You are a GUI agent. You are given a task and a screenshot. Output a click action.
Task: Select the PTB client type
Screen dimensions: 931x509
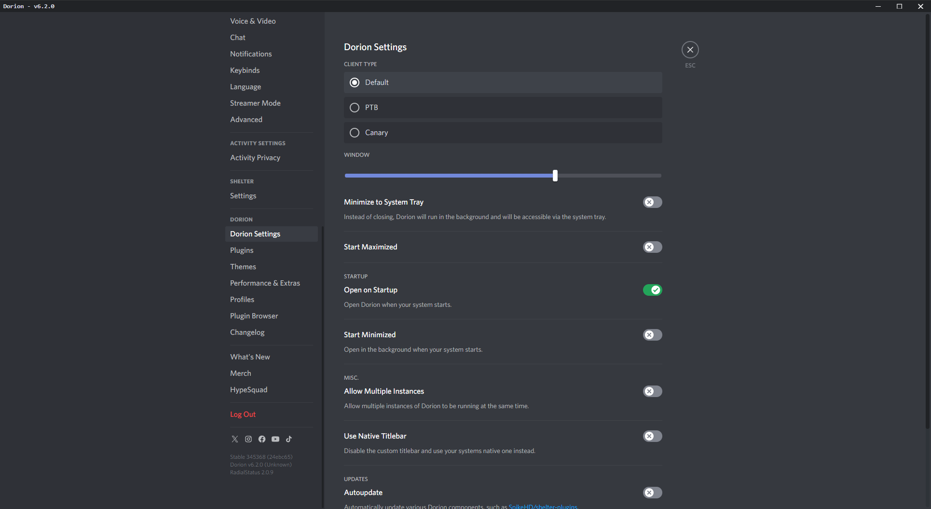pos(503,108)
